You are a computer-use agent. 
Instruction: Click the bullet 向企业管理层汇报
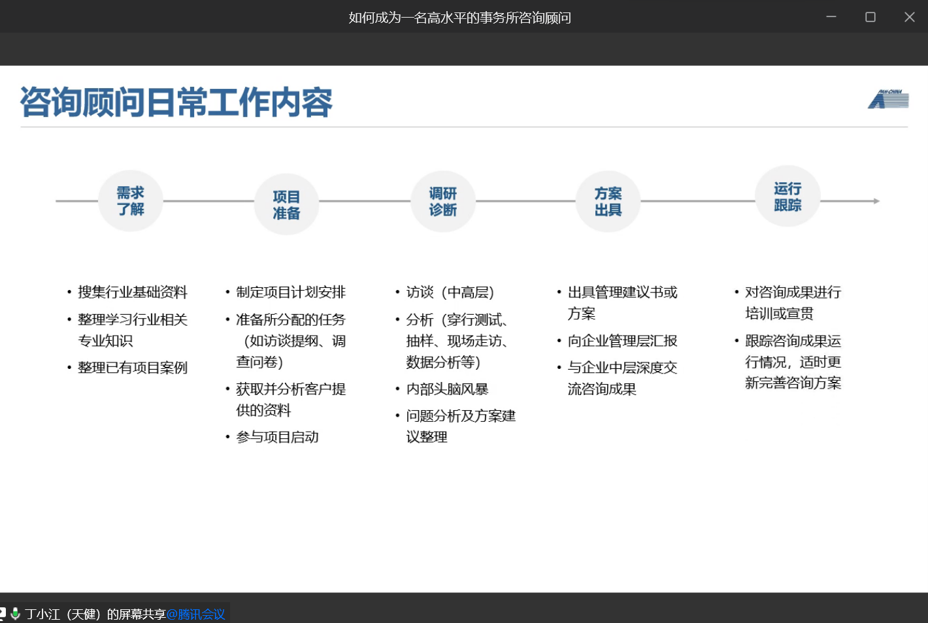[622, 341]
